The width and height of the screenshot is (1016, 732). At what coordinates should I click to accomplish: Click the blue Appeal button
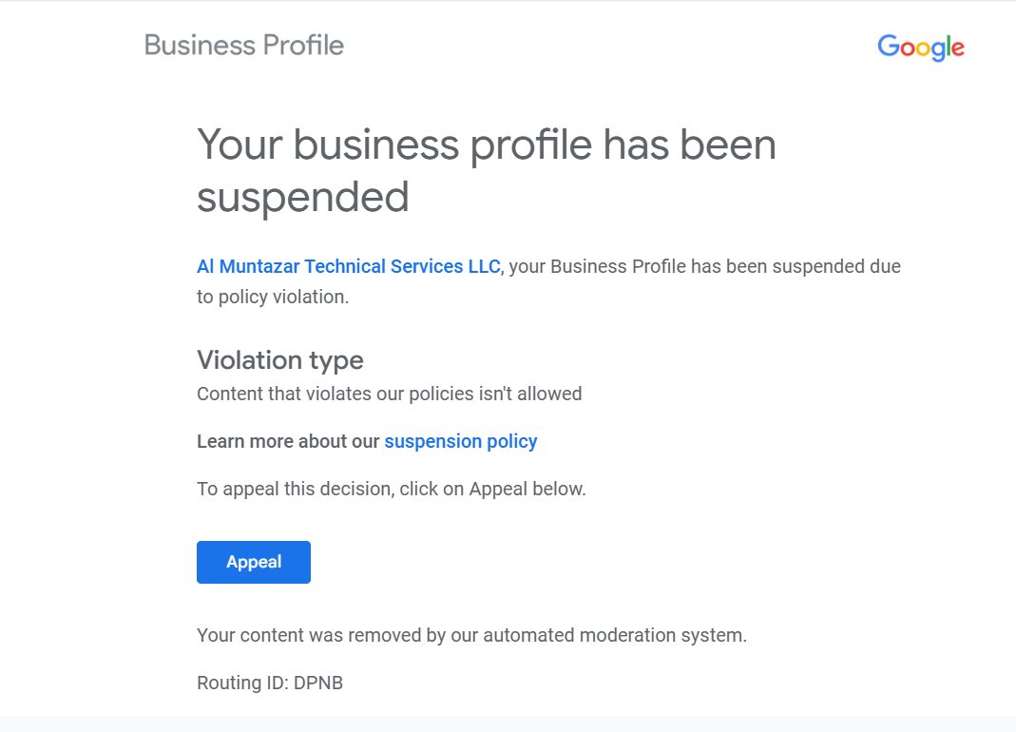point(254,562)
